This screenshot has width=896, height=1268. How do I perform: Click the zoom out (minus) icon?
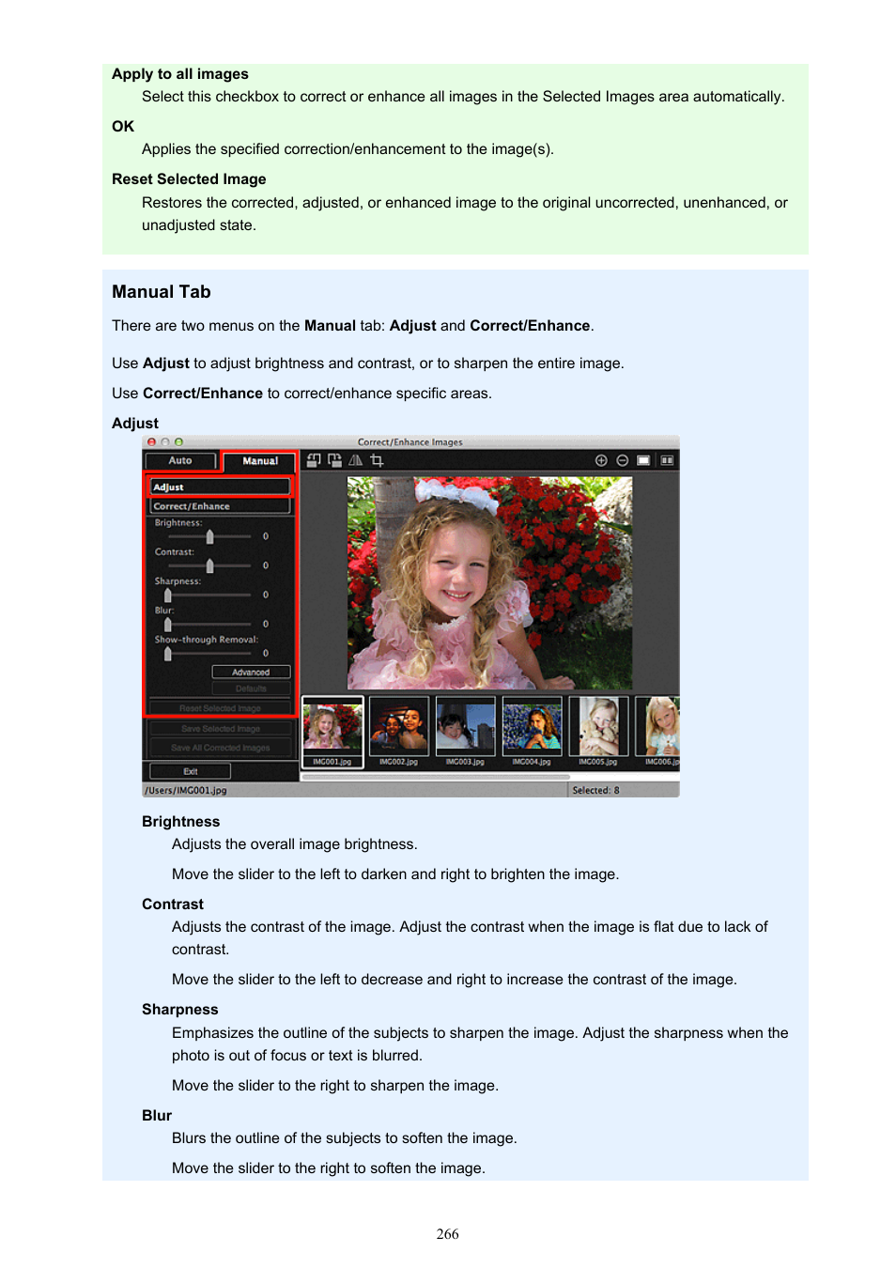coord(622,460)
